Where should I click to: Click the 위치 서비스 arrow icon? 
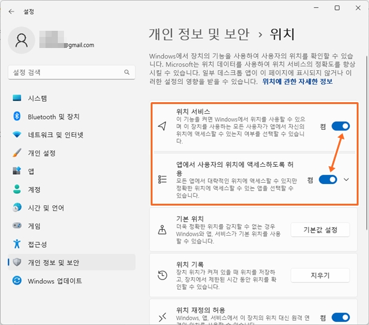pyautogui.click(x=162, y=126)
